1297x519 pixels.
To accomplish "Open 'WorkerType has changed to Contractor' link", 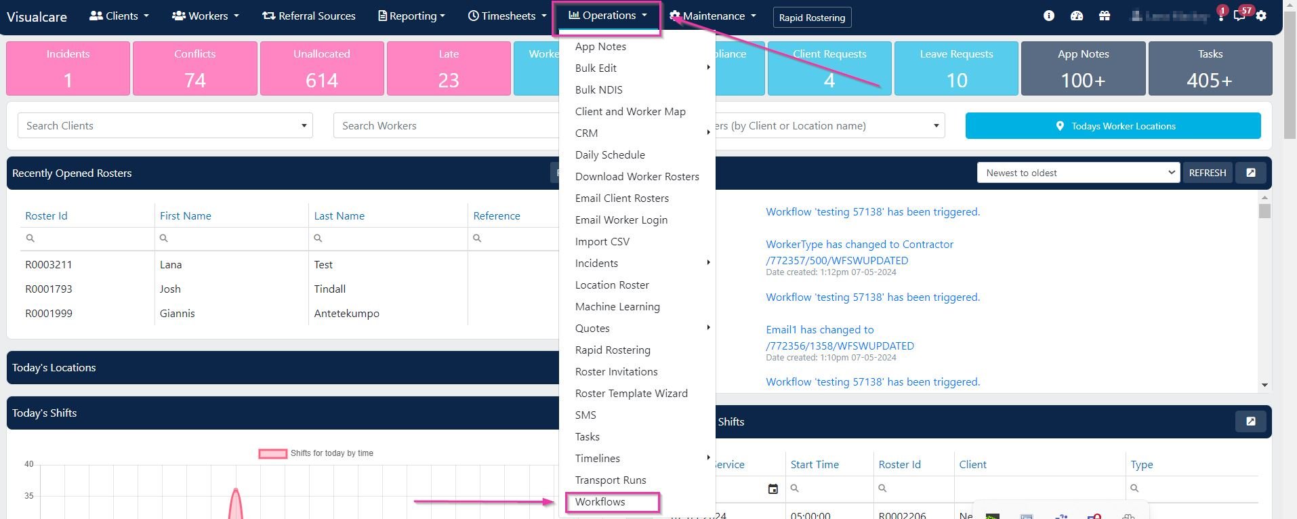I will [859, 252].
